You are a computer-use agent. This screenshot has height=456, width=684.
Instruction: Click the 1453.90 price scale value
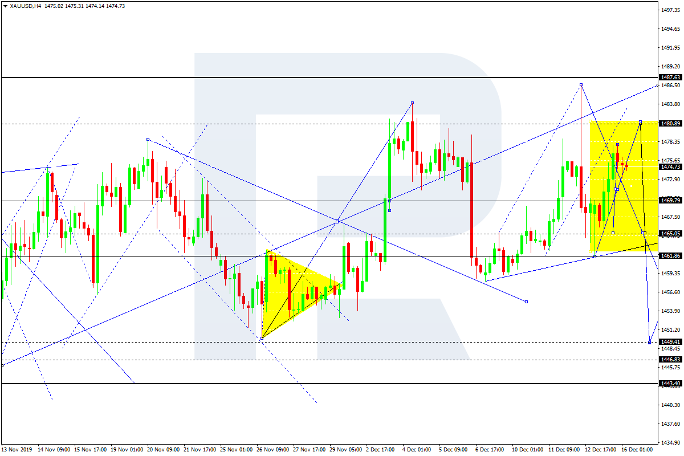(670, 311)
